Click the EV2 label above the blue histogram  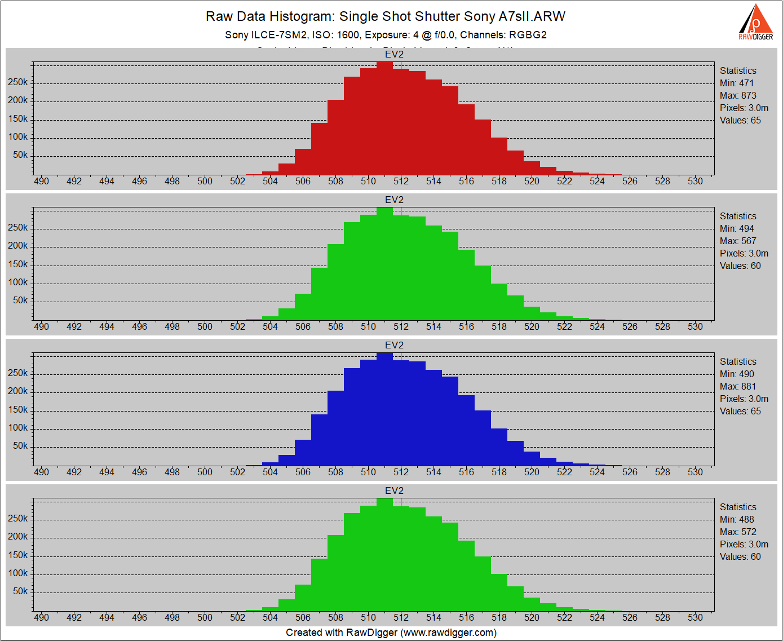(394, 345)
